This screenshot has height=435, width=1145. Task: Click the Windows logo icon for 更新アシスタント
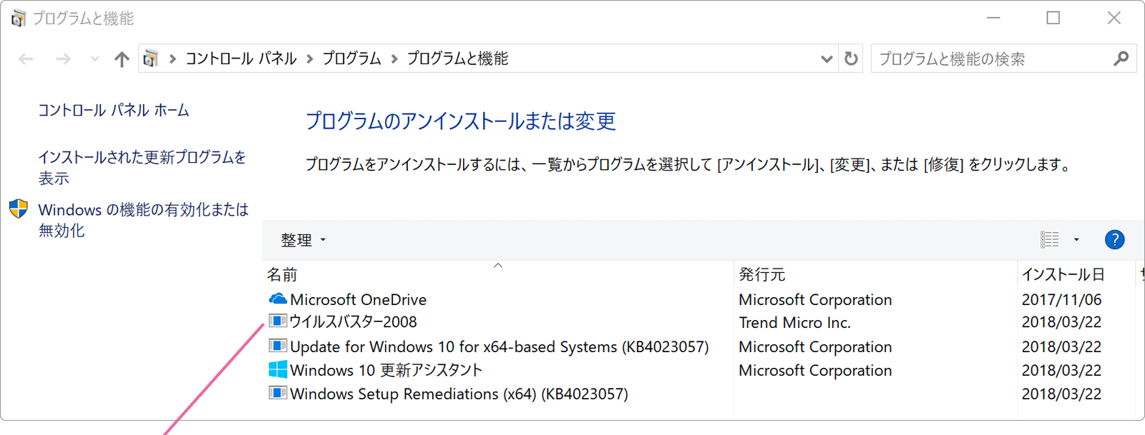click(x=278, y=369)
